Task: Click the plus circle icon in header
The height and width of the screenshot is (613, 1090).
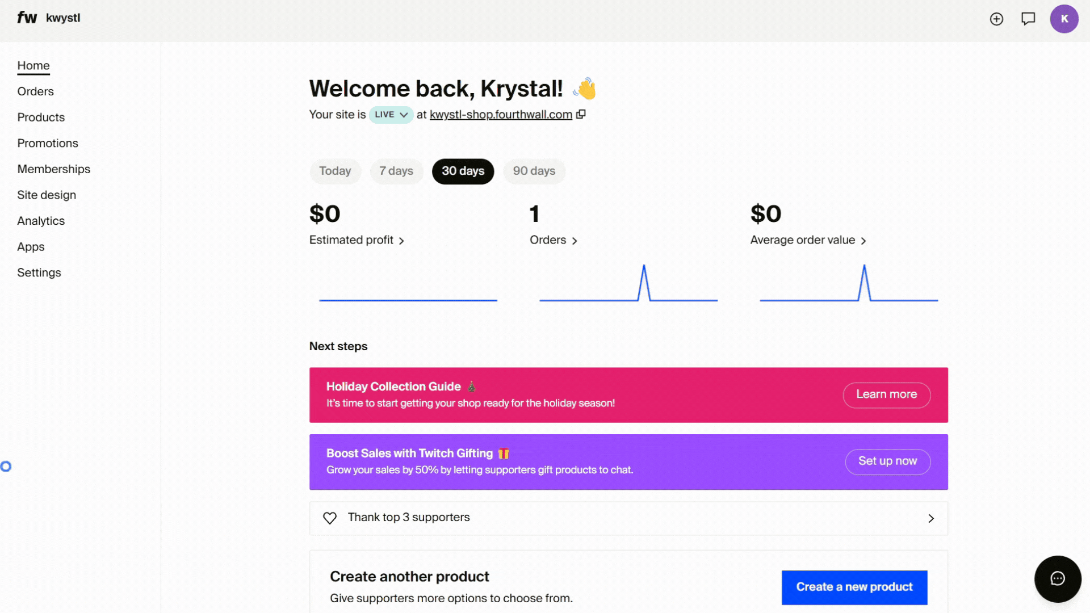Action: point(996,19)
